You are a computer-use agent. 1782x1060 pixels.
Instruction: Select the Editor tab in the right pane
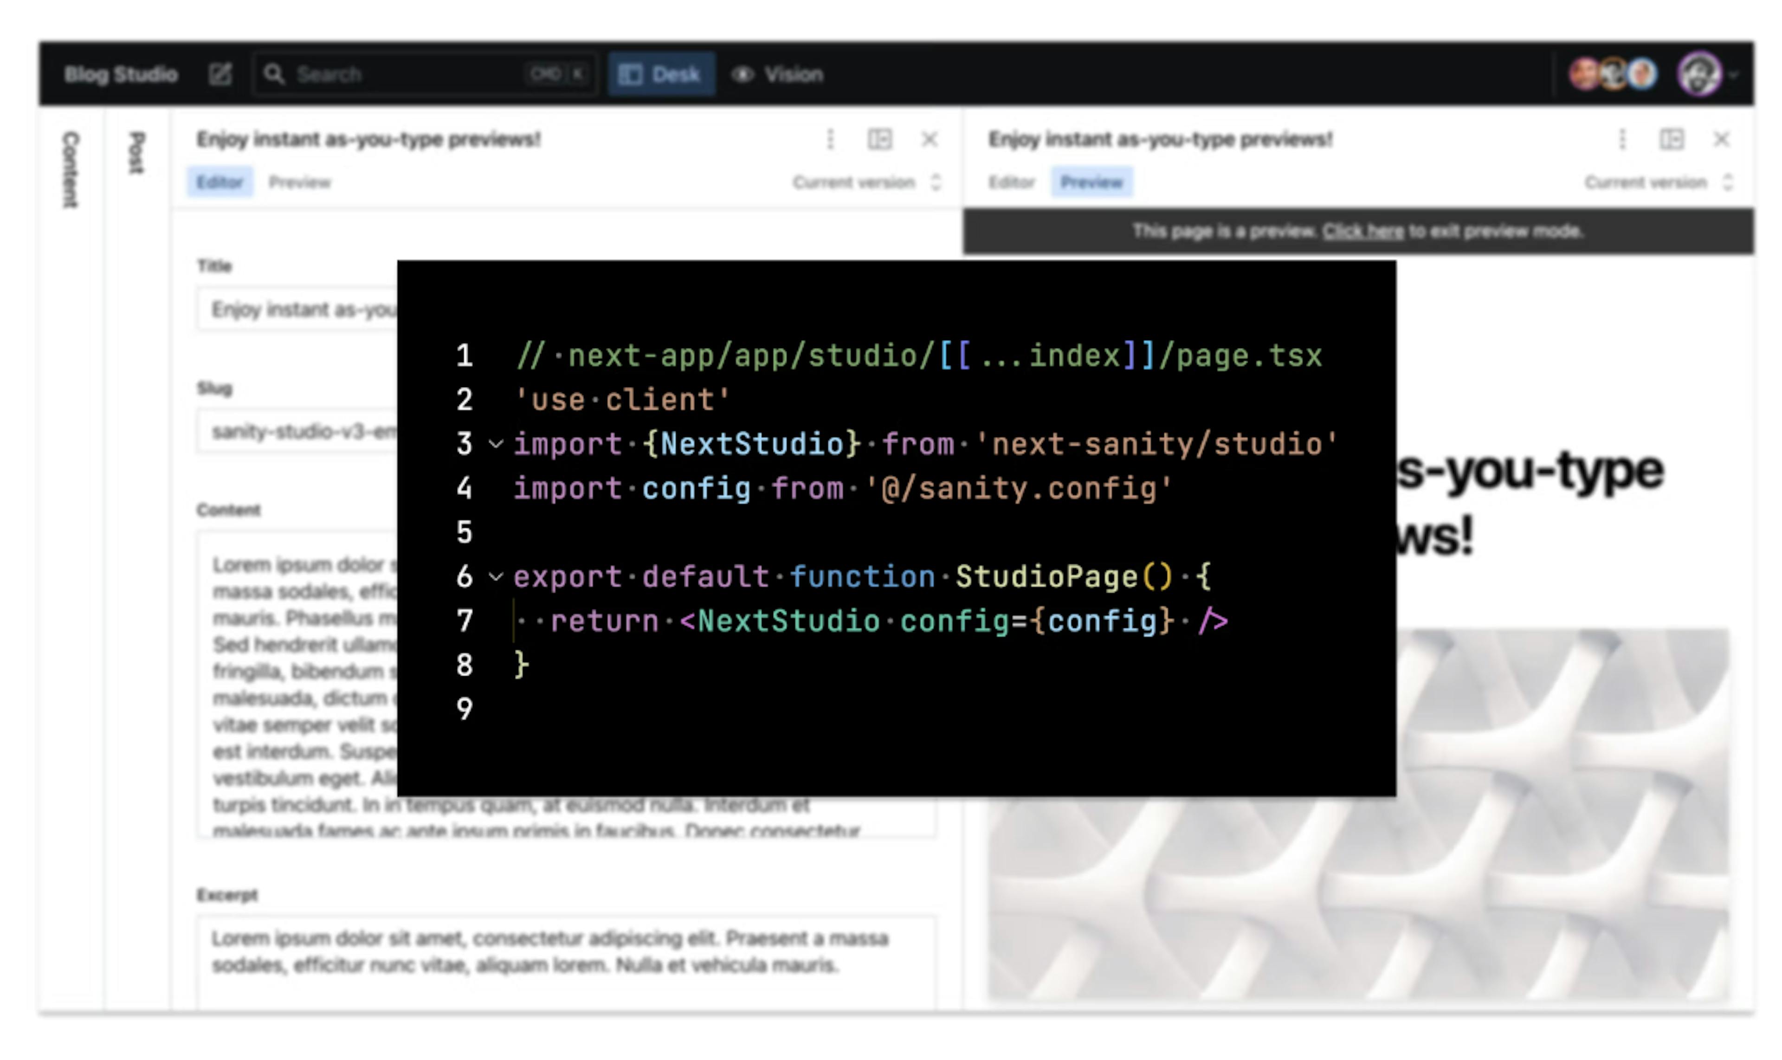point(1011,183)
